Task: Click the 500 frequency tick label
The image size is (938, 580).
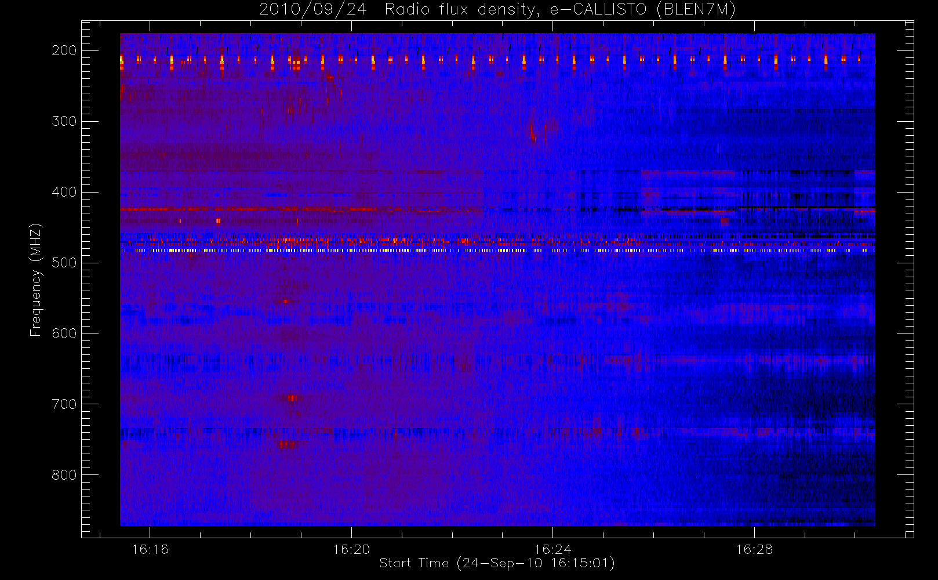Action: 64,263
